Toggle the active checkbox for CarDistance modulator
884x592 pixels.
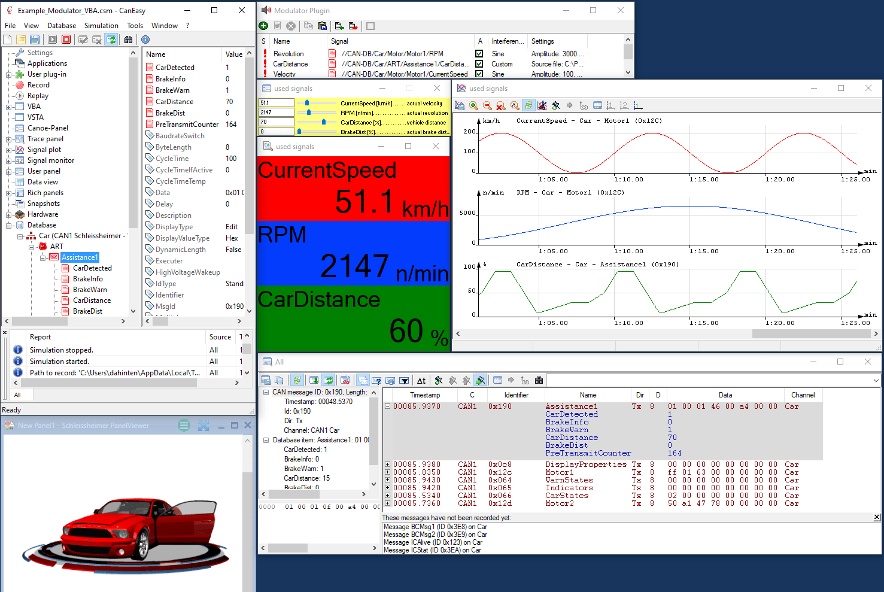[479, 64]
